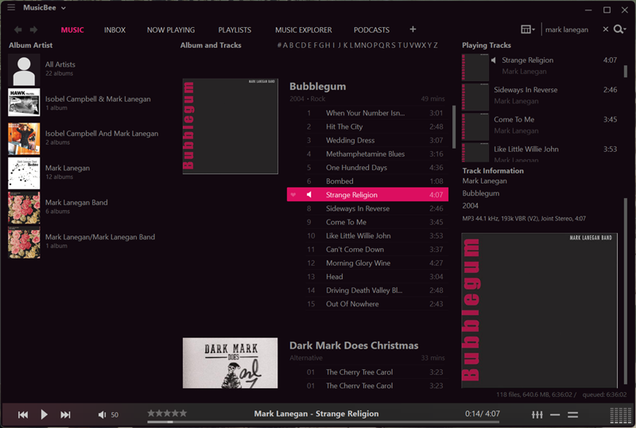Viewport: 636px width, 428px height.
Task: Click the Dark Mark Does Christmas title
Action: [x=354, y=345]
